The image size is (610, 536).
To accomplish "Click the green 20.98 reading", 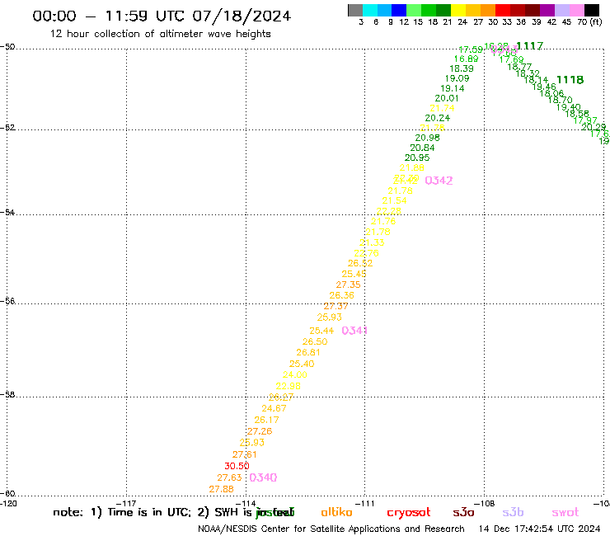I will tap(428, 138).
